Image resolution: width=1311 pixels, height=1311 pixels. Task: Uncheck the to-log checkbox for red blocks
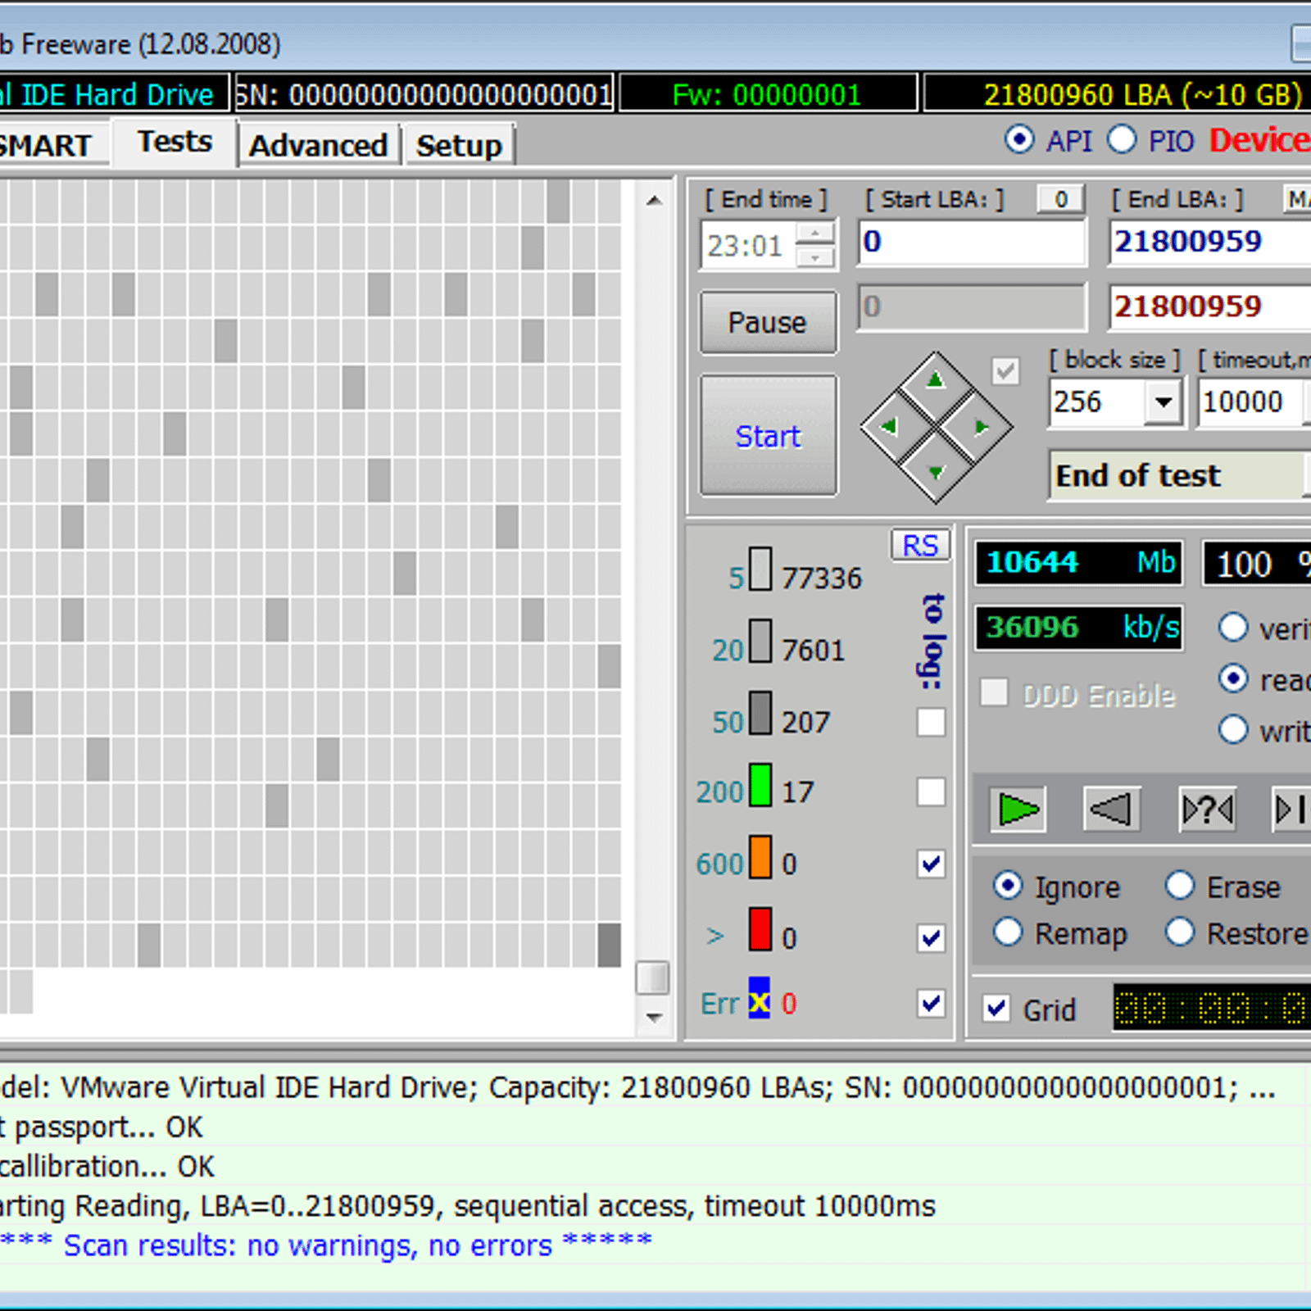click(931, 937)
